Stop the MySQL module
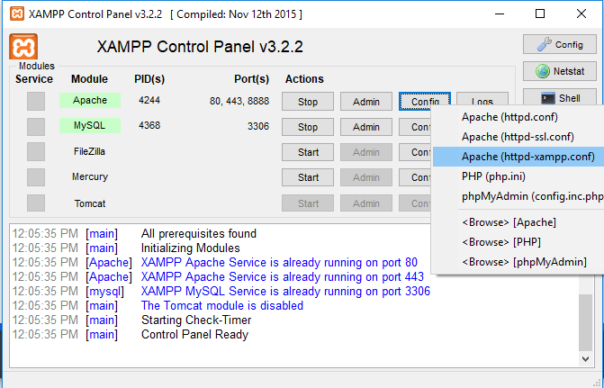This screenshot has height=388, width=604. click(308, 127)
